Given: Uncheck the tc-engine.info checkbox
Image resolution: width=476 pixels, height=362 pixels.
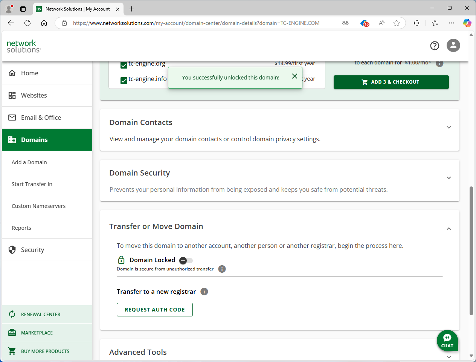Looking at the screenshot, I should click(x=124, y=80).
